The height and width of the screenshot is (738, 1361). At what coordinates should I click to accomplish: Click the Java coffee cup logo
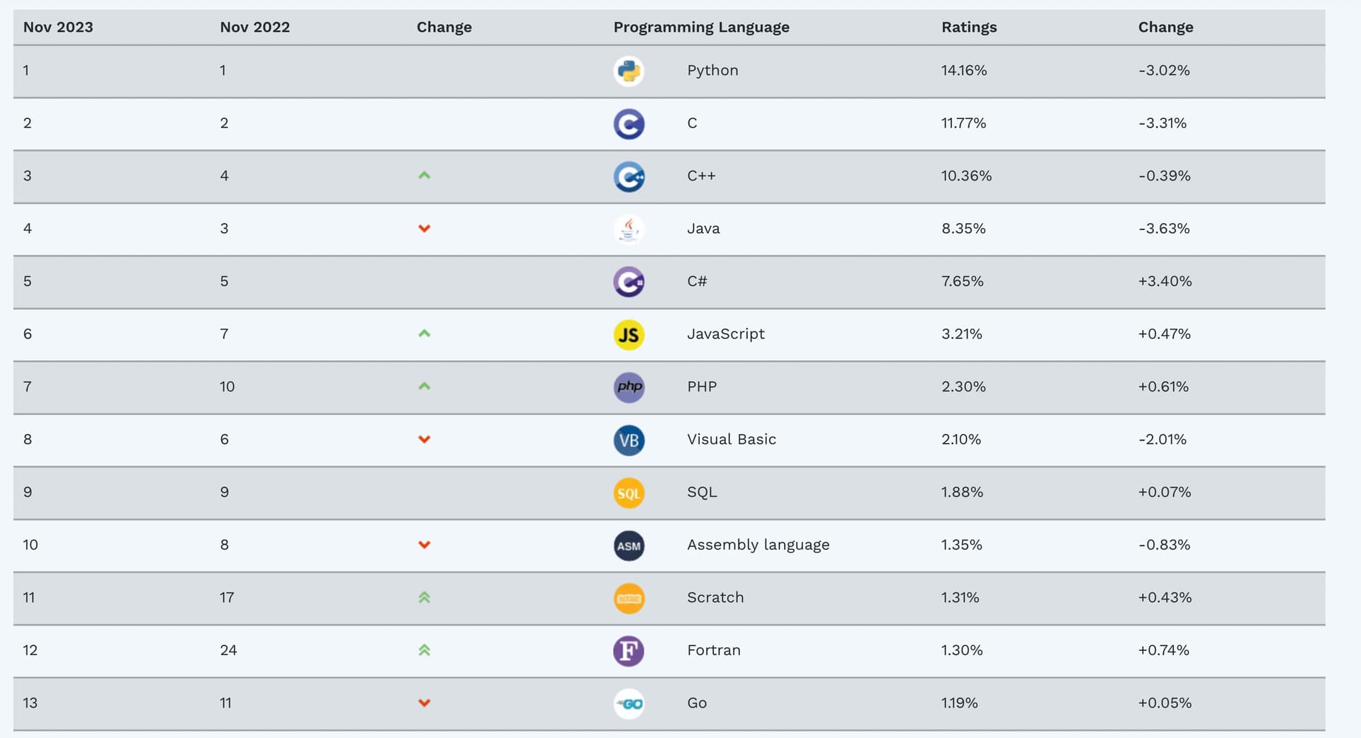629,229
